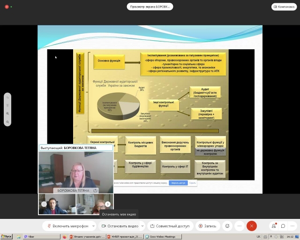Click volume speaker tray icon
The width and height of the screenshot is (300, 240).
pos(276,237)
